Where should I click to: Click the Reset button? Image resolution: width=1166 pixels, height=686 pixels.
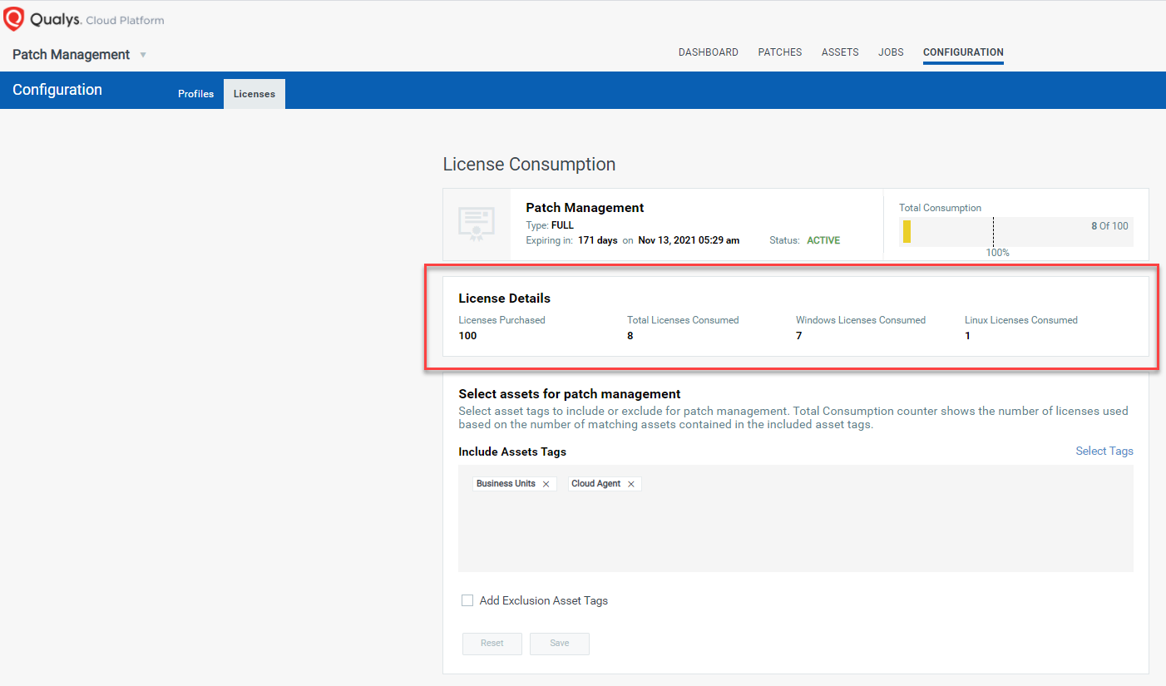492,644
